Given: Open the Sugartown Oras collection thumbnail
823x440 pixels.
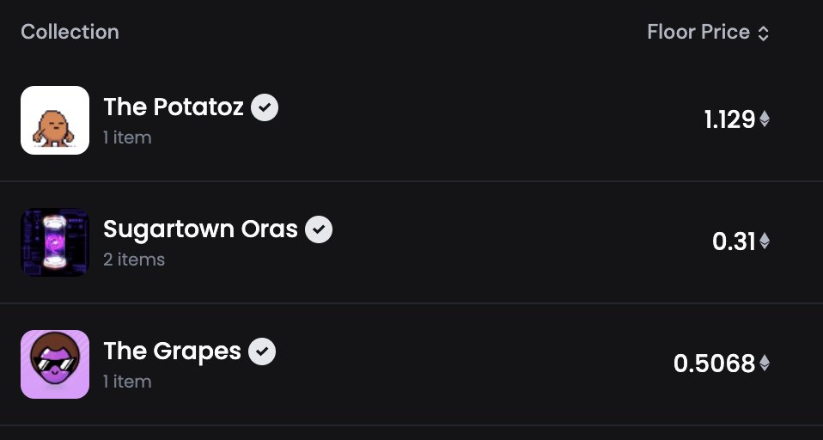Looking at the screenshot, I should pyautogui.click(x=55, y=242).
